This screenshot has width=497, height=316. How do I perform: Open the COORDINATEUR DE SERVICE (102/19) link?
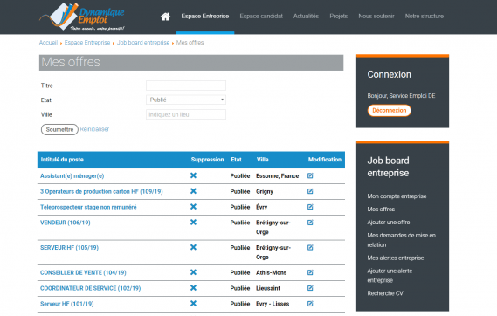pyautogui.click(x=90, y=288)
